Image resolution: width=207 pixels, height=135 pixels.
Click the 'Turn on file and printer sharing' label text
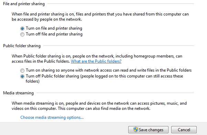coord(54,28)
